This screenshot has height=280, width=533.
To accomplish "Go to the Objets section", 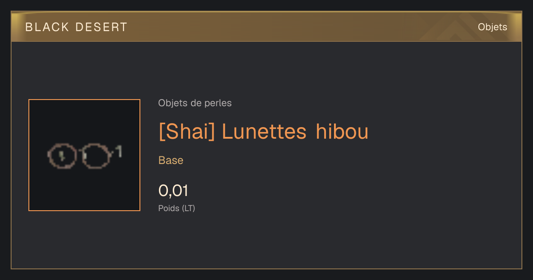I will point(493,27).
